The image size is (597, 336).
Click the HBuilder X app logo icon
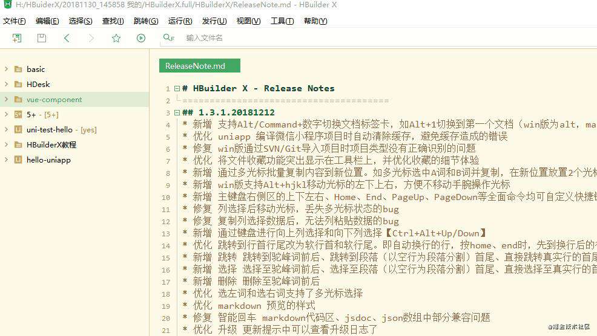point(7,4)
